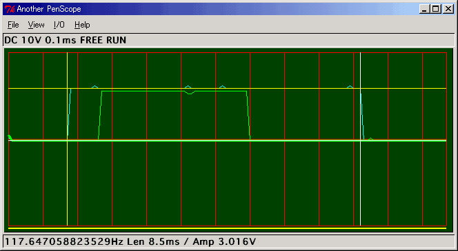Minimize the Another PenScope window
This screenshot has height=251, width=458.
click(x=425, y=10)
